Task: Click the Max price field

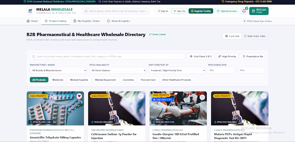Action: tap(252, 70)
